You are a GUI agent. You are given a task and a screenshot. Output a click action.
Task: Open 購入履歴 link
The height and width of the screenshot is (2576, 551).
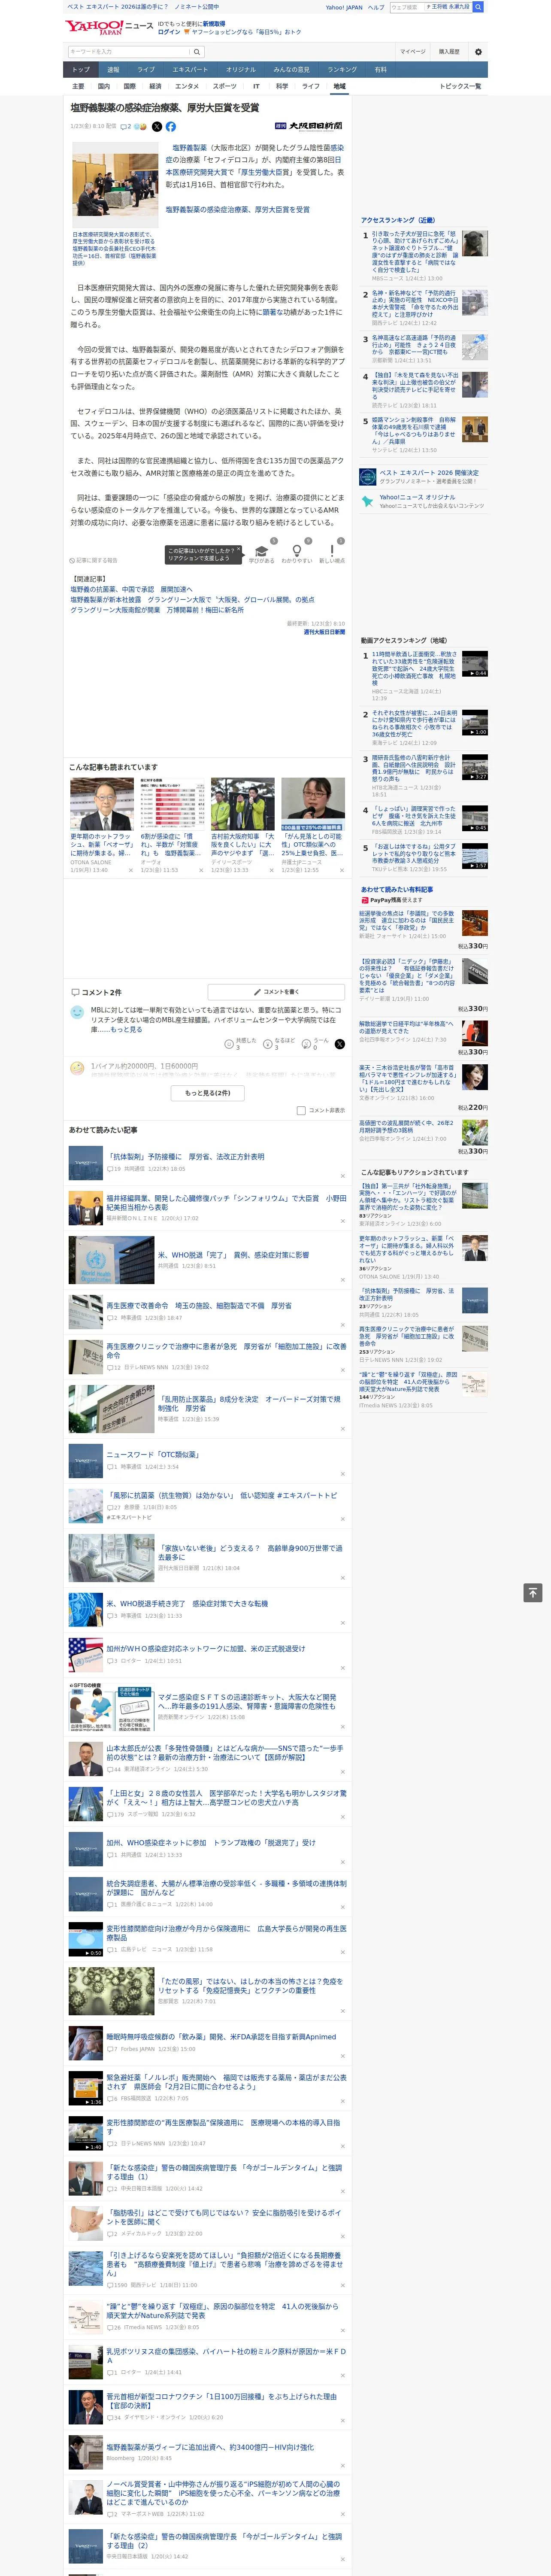[x=449, y=51]
